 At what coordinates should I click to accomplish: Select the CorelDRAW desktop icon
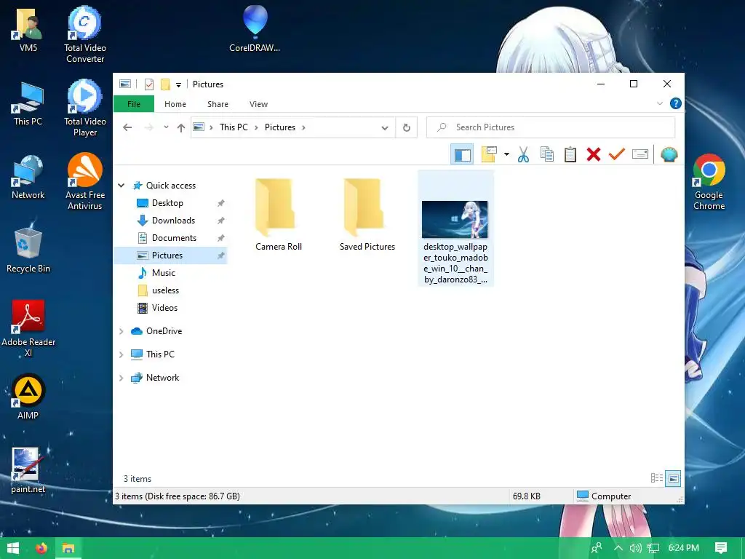(255, 28)
